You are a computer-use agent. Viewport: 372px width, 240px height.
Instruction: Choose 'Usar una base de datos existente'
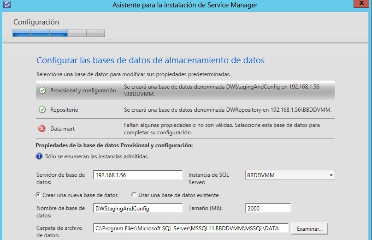[134, 195]
